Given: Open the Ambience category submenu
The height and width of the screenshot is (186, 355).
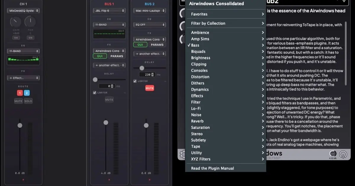Looking at the screenshot, I should (x=226, y=32).
